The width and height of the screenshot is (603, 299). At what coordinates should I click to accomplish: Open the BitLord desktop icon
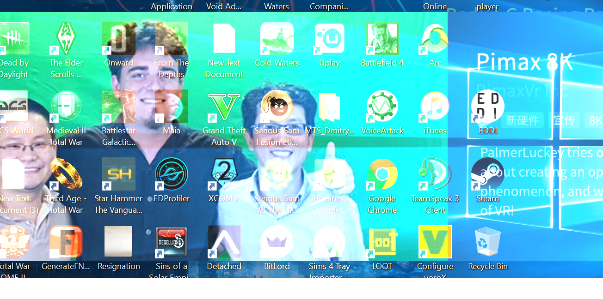click(x=277, y=242)
